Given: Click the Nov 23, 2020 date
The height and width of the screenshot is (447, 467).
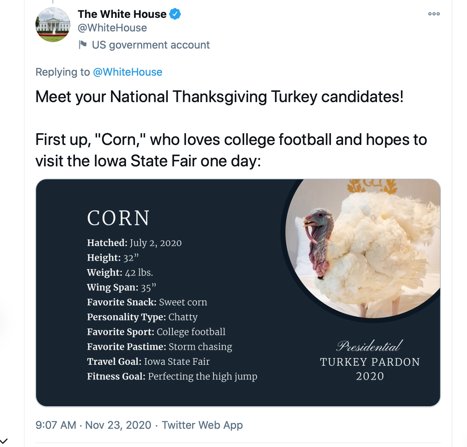Looking at the screenshot, I should [118, 425].
